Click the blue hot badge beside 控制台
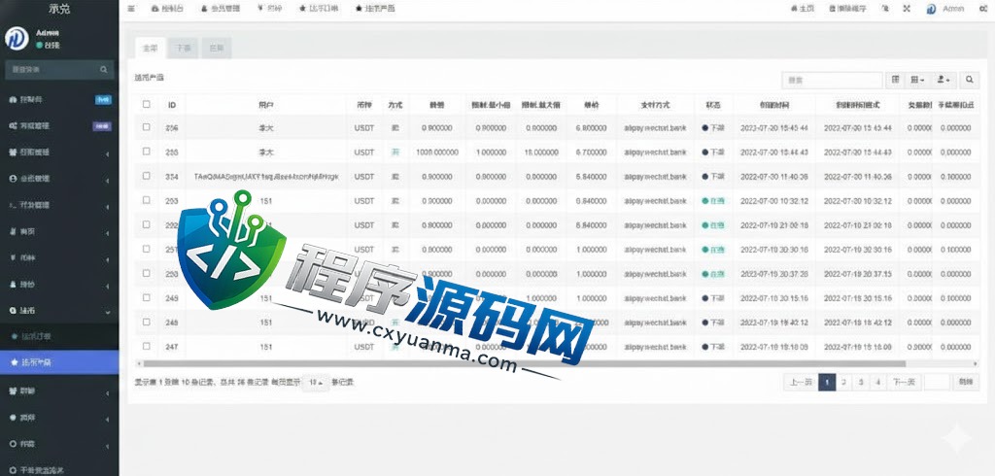Viewport: 995px width, 476px height. (x=103, y=100)
